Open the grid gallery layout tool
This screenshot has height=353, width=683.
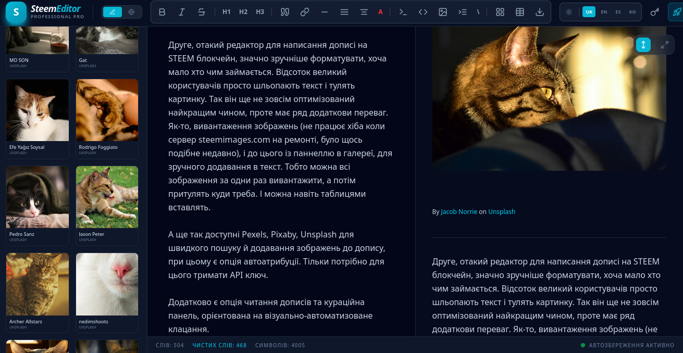tap(500, 12)
